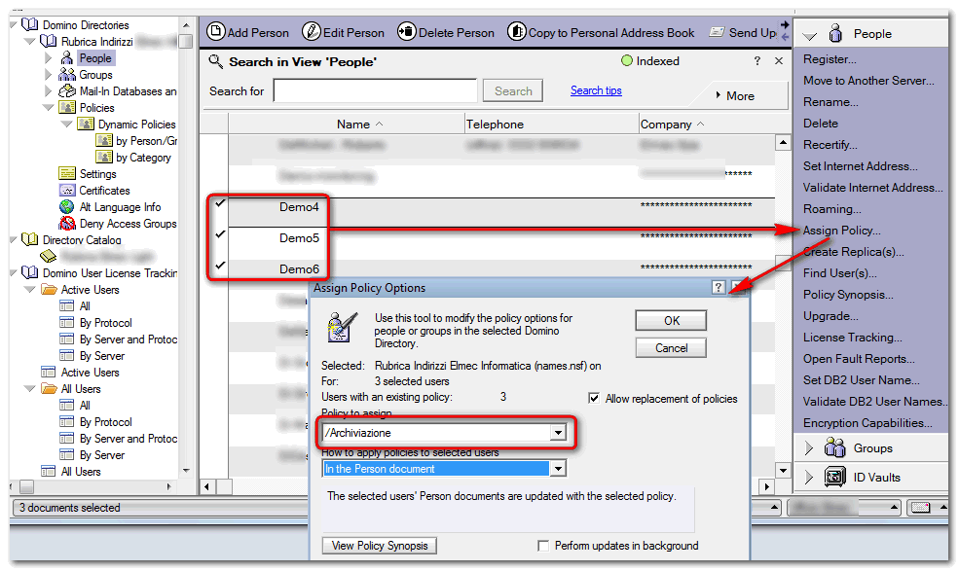959x571 pixels.
Task: Click the policy tool icon in dialog
Action: tap(342, 327)
